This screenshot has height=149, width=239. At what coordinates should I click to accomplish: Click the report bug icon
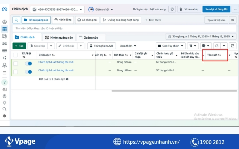(x=4, y=116)
